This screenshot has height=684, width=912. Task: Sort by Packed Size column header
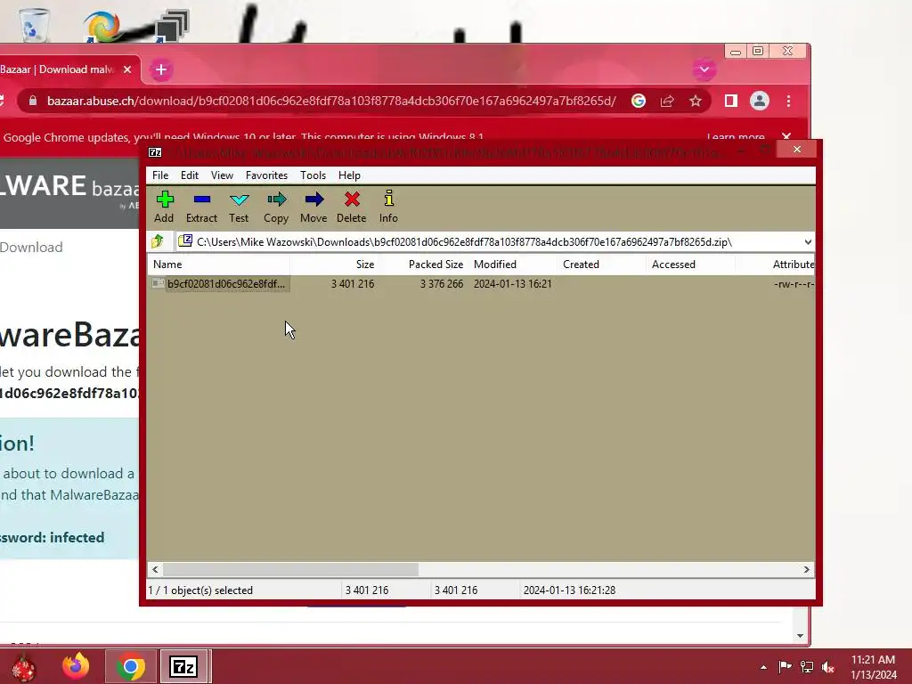[x=423, y=264]
